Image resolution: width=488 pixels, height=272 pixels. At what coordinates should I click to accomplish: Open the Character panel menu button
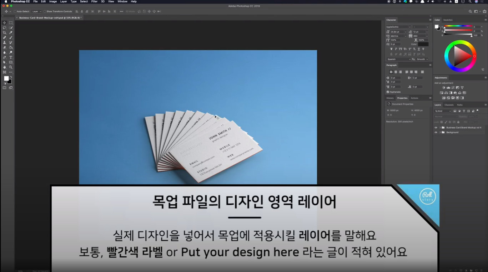pyautogui.click(x=431, y=20)
